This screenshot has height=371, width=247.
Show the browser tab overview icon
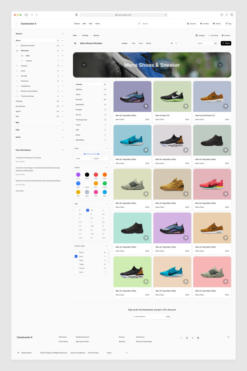(x=232, y=14)
